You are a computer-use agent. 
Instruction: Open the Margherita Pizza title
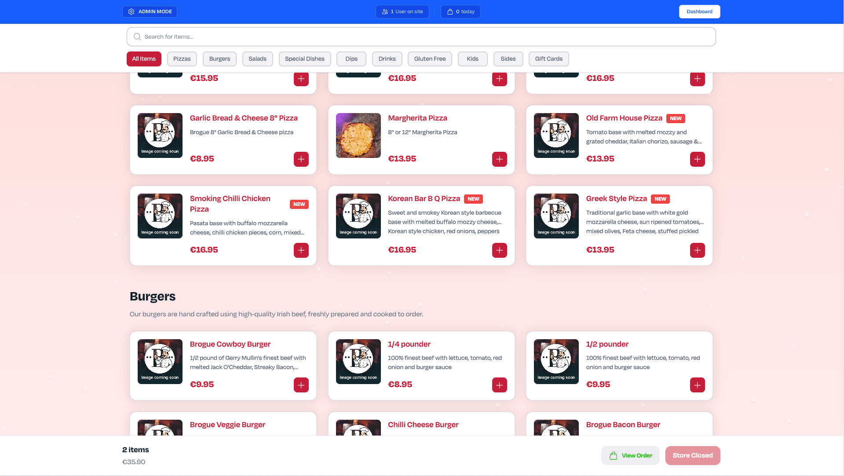(417, 118)
